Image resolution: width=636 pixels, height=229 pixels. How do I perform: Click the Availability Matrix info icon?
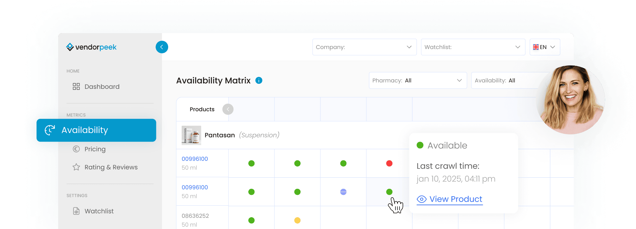(259, 80)
